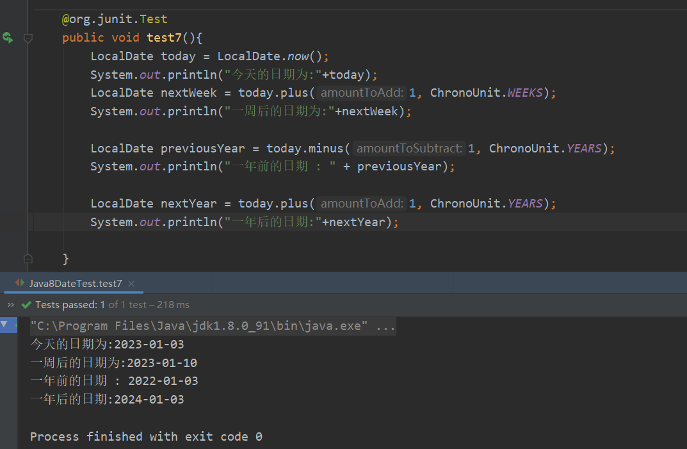Click console output '今天的日期为:2023-01-03'
Image resolution: width=687 pixels, height=449 pixels.
coord(108,344)
